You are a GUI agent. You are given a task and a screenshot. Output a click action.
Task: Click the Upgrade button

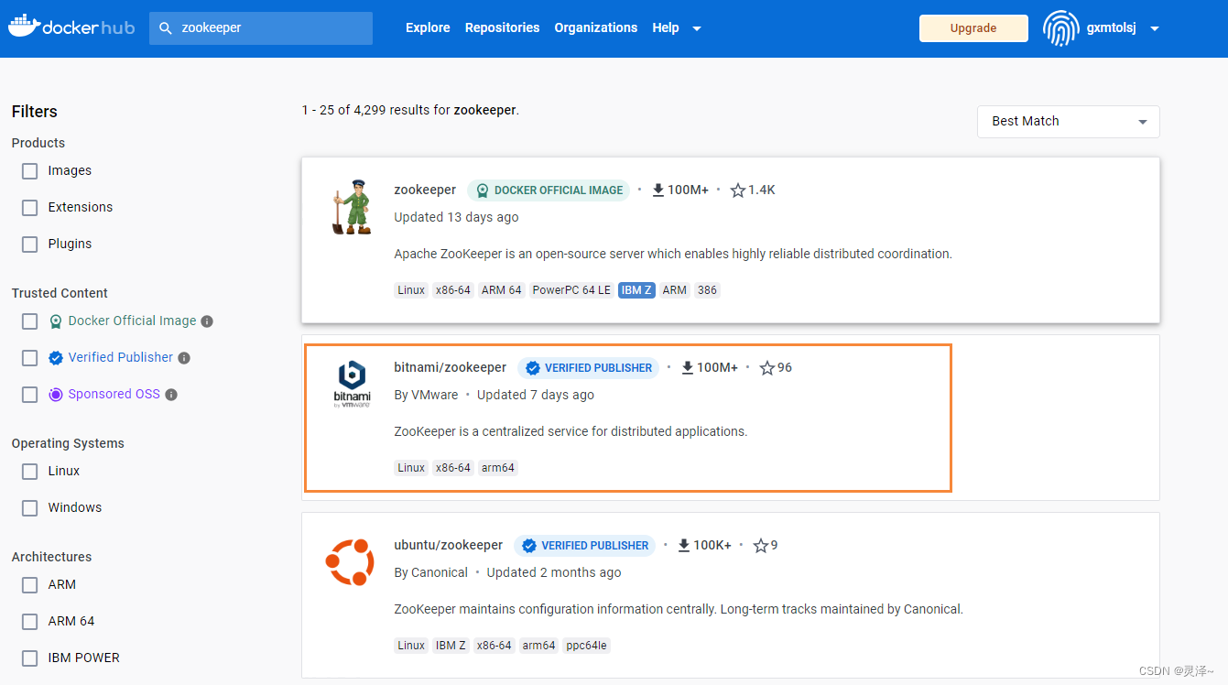click(973, 27)
